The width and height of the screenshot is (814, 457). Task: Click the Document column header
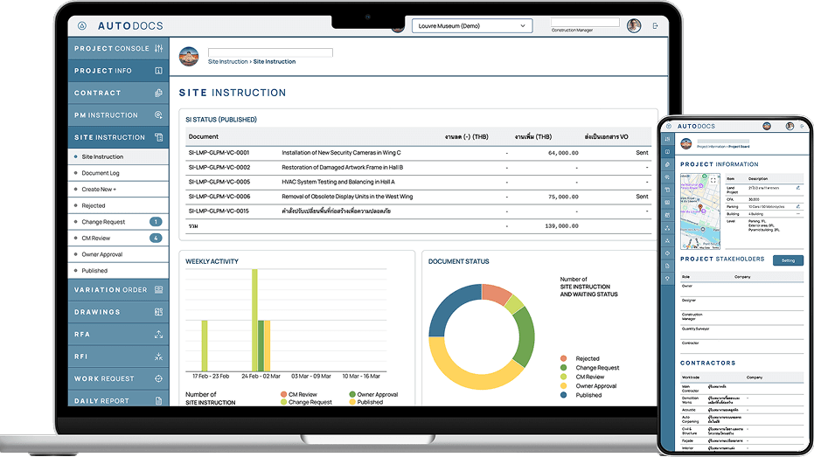pos(204,136)
